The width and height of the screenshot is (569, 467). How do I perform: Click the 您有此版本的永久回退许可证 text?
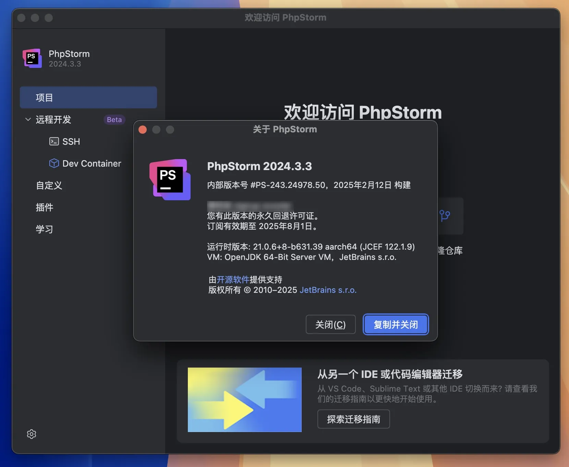point(264,216)
